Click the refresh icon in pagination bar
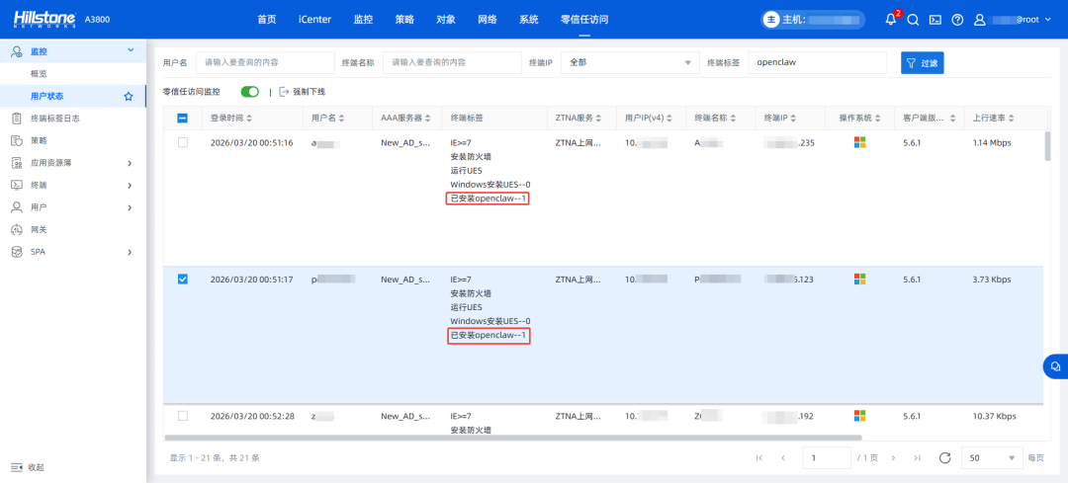1068x483 pixels. 944,457
